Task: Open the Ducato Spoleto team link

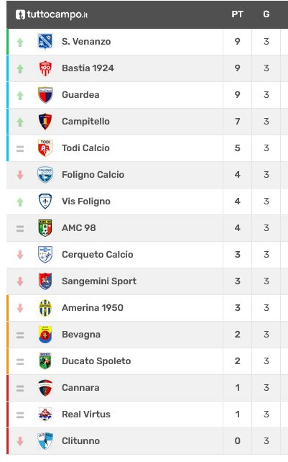Action: coord(96,361)
